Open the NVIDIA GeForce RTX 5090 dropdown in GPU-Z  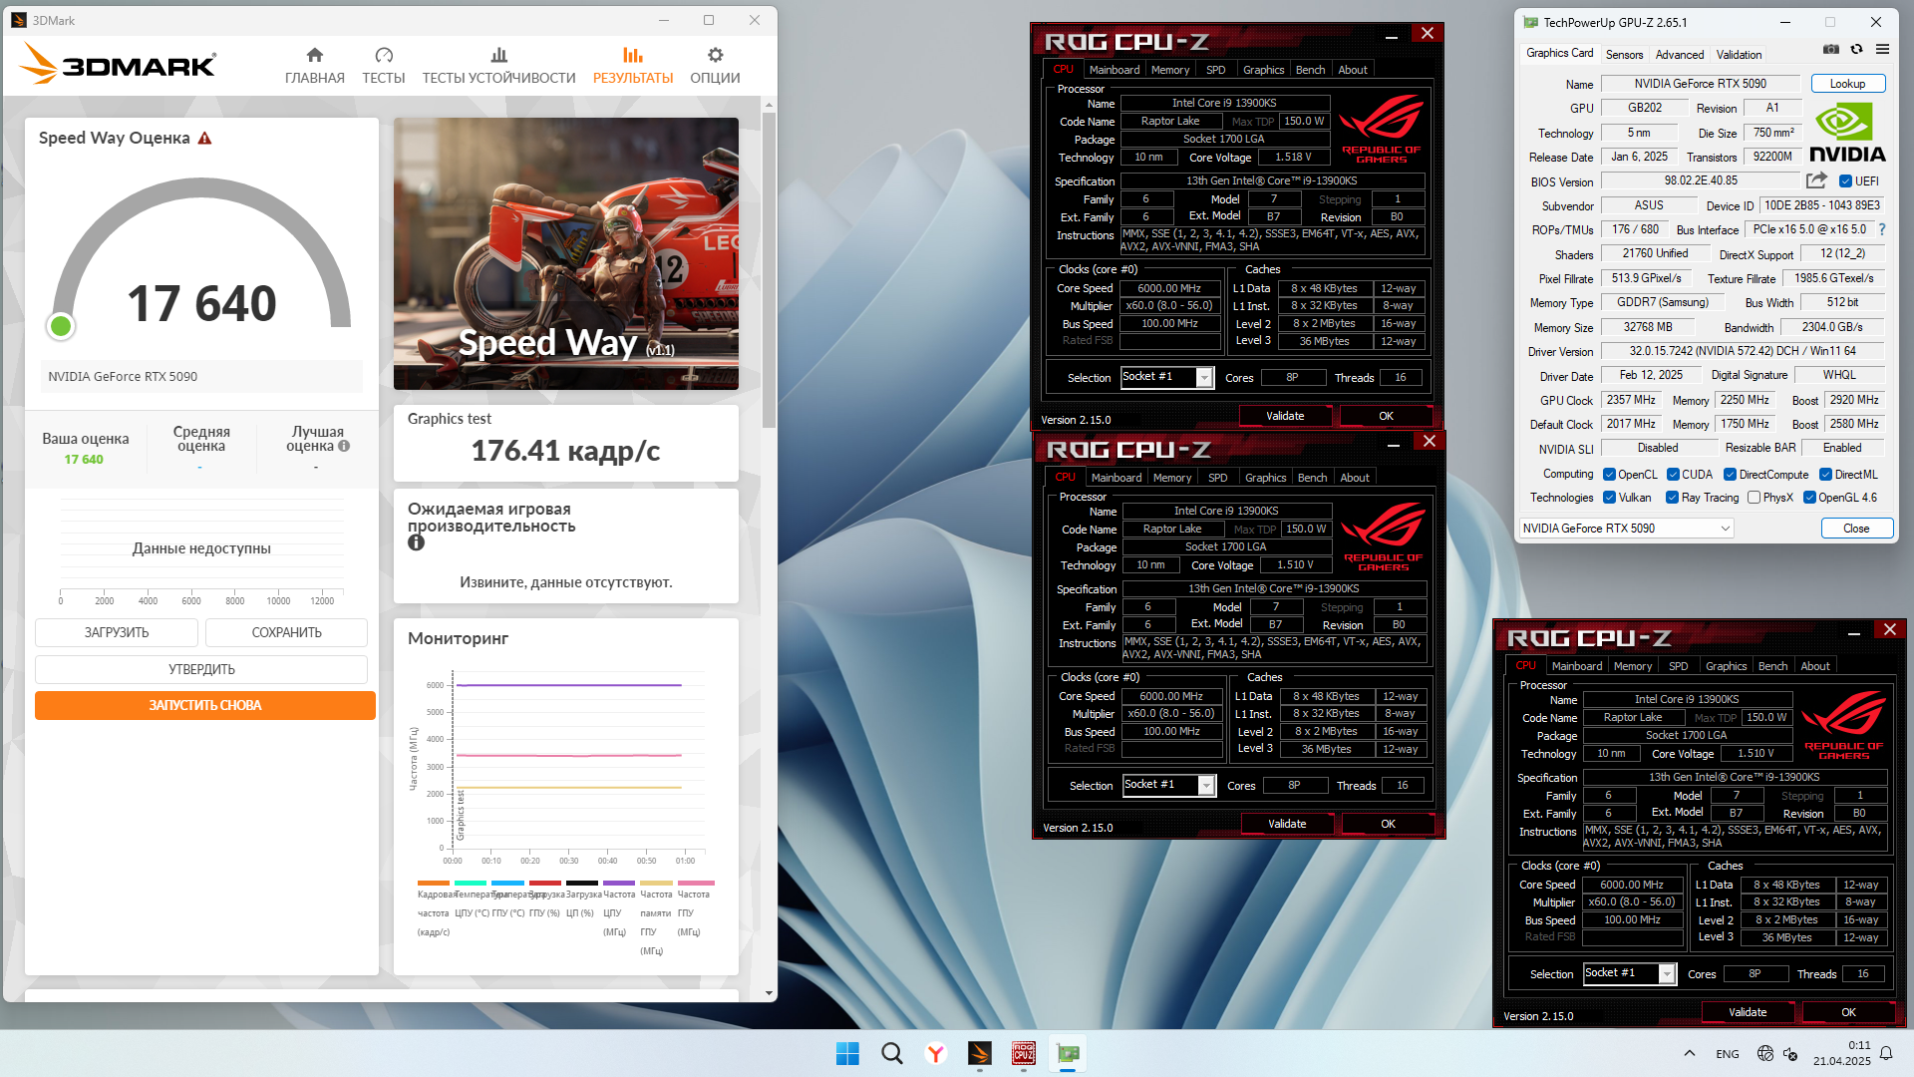click(x=1626, y=529)
